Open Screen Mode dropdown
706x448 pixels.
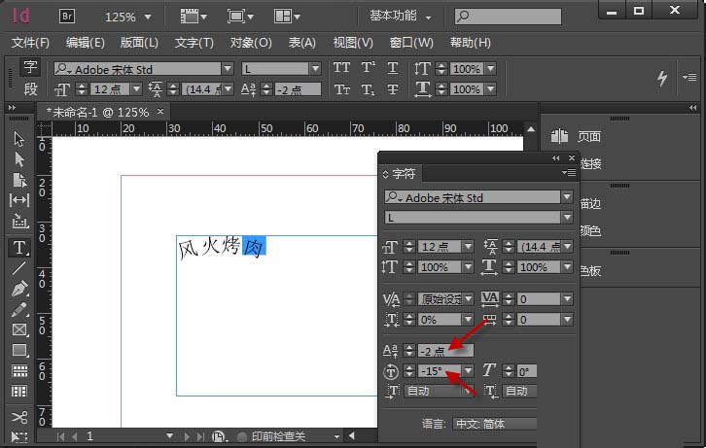pyautogui.click(x=240, y=17)
